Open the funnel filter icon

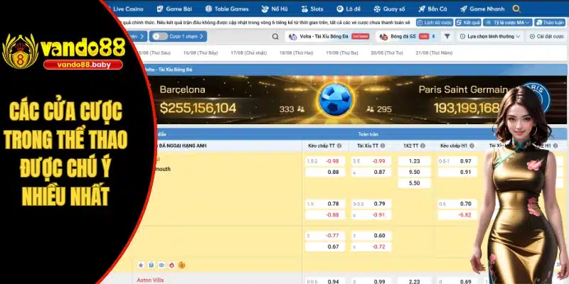pos(447,37)
